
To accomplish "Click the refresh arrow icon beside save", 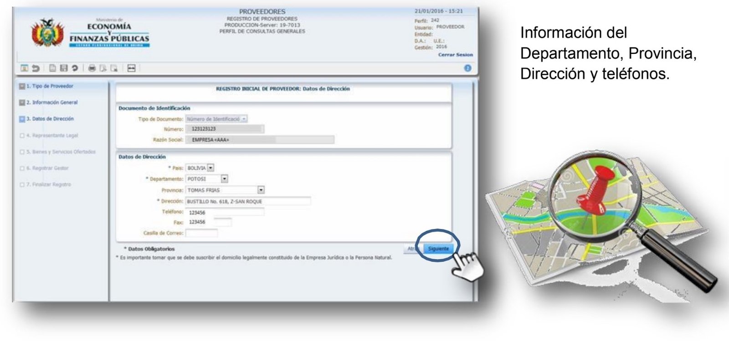I will pyautogui.click(x=75, y=68).
